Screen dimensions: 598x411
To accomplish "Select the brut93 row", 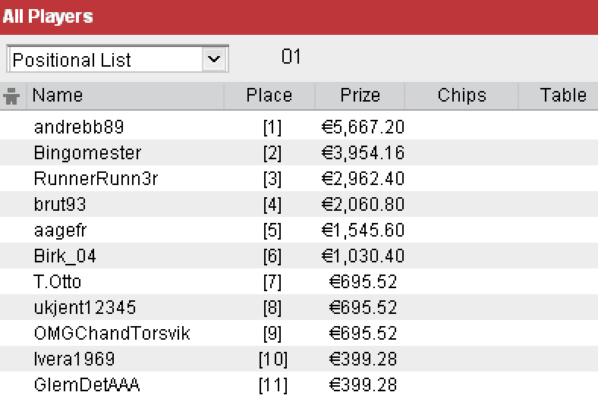I will click(299, 204).
